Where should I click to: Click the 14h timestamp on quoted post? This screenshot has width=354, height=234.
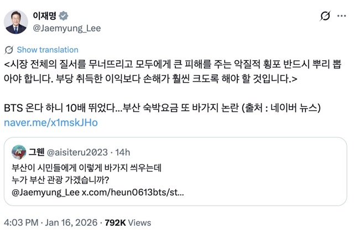pos(123,152)
